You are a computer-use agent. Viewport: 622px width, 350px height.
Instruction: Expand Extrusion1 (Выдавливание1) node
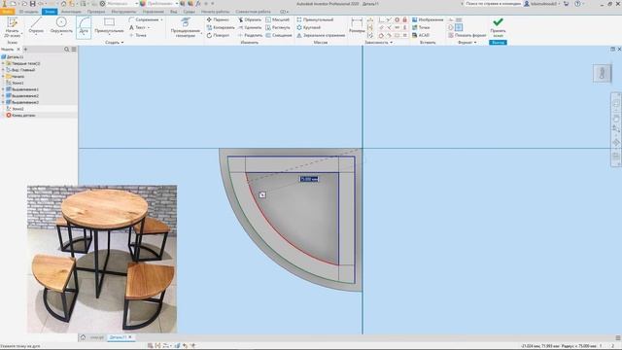point(3,89)
